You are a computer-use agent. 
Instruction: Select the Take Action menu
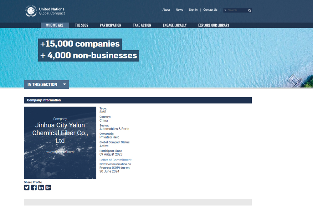(142, 25)
